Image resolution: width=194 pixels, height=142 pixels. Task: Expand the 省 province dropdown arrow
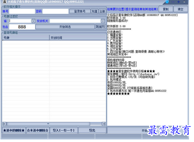(33, 21)
